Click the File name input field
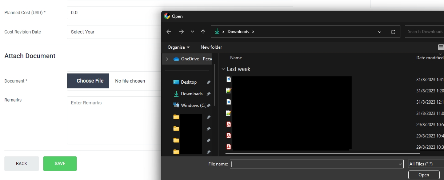Image resolution: width=444 pixels, height=180 pixels. click(316, 164)
